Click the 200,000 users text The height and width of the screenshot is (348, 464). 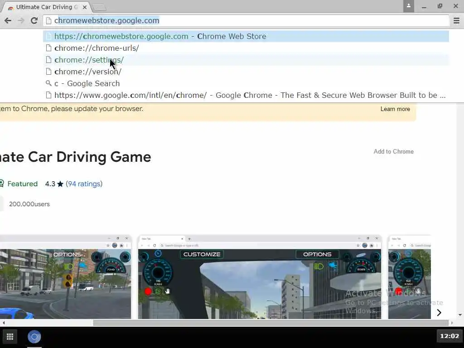29,204
